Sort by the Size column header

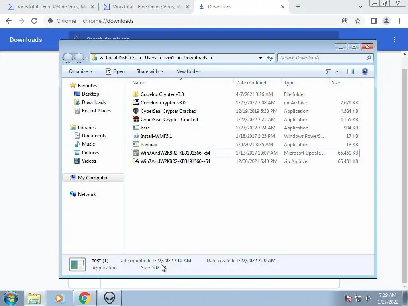[x=345, y=83]
